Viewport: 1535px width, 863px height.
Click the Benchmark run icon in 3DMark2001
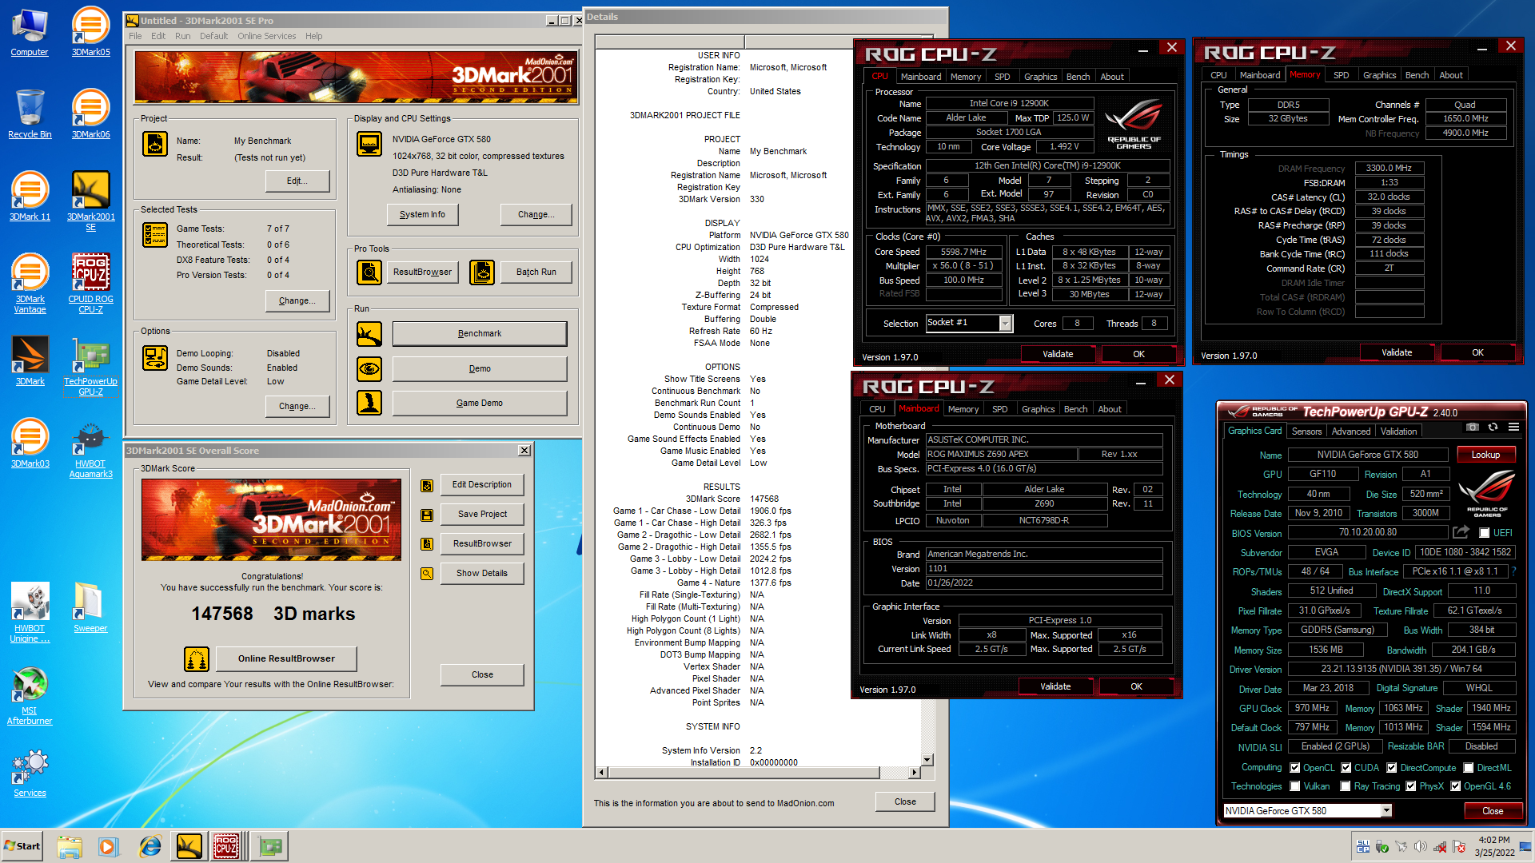click(369, 334)
